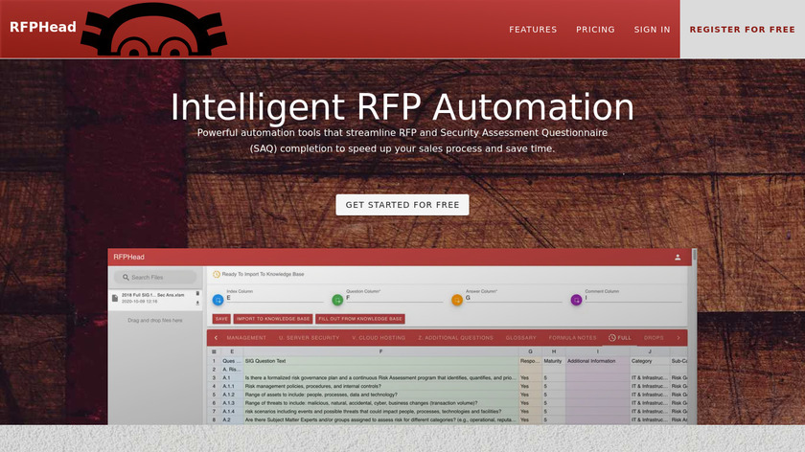Switch to the Glossary tab

[x=520, y=338]
